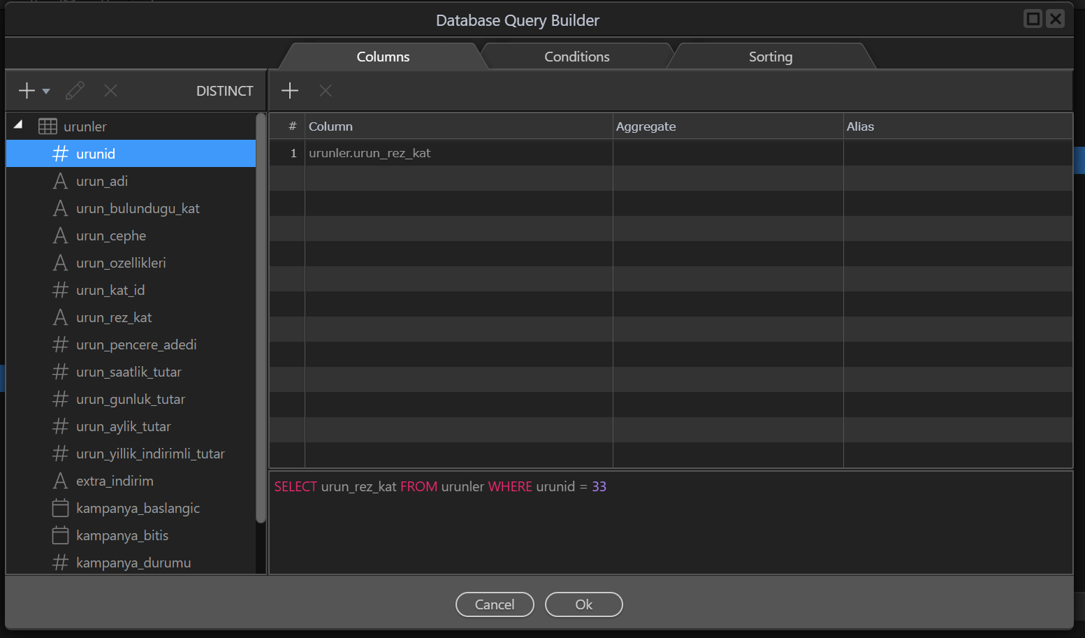
Task: Click the delete column X icon
Action: click(326, 91)
